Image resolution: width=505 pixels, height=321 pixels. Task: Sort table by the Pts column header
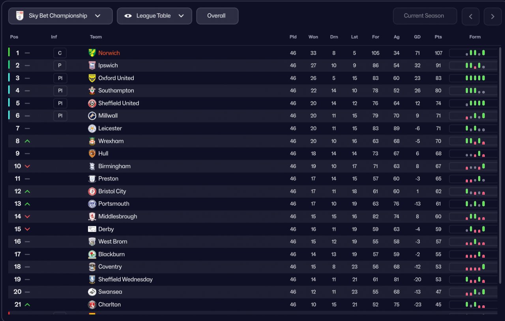coord(438,37)
